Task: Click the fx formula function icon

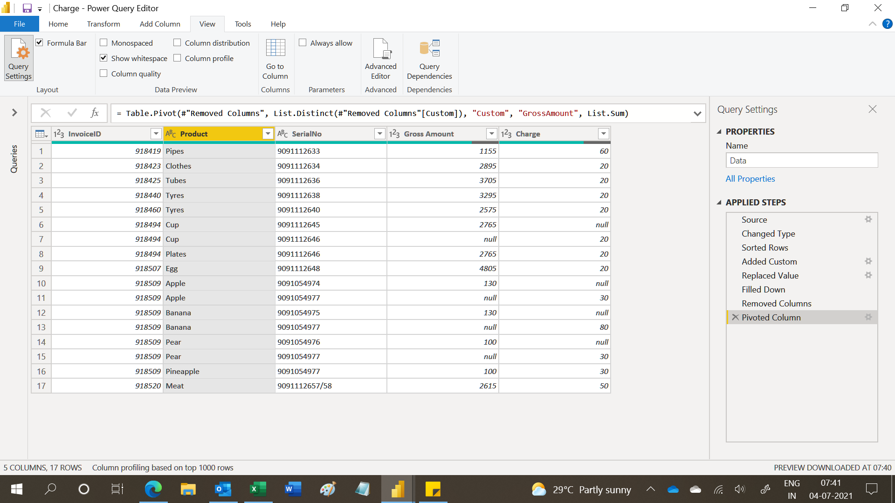Action: coord(95,113)
